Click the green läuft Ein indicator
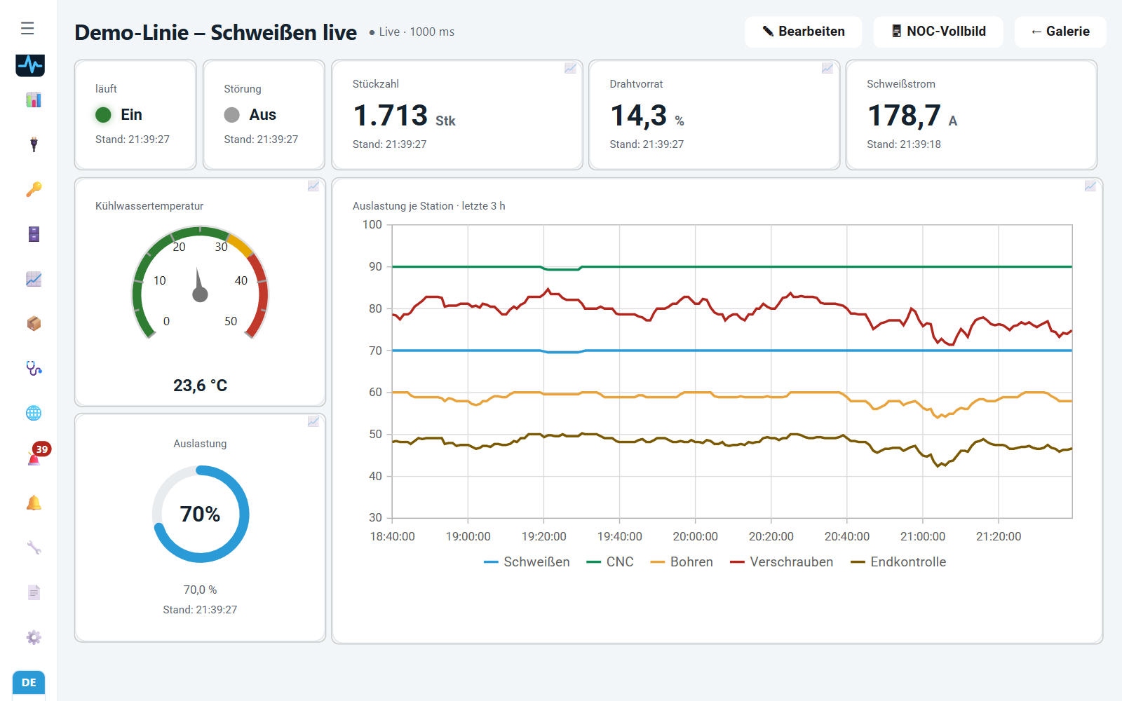The height and width of the screenshot is (701, 1122). [103, 115]
